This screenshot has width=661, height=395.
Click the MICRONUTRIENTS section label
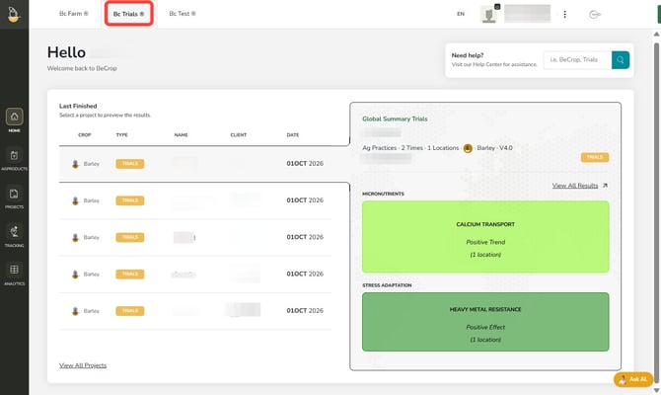383,194
